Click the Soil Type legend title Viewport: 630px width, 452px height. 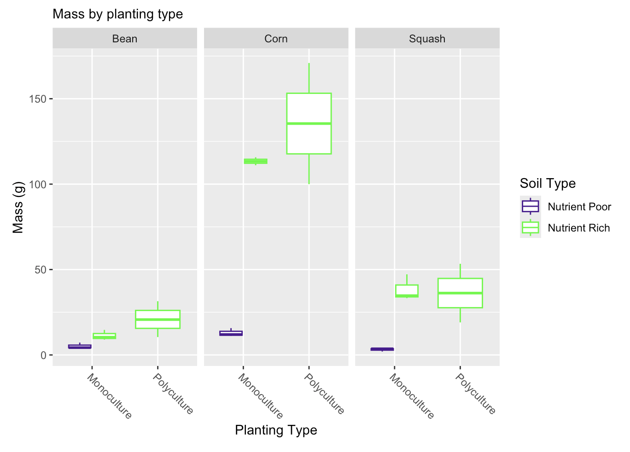pos(548,183)
